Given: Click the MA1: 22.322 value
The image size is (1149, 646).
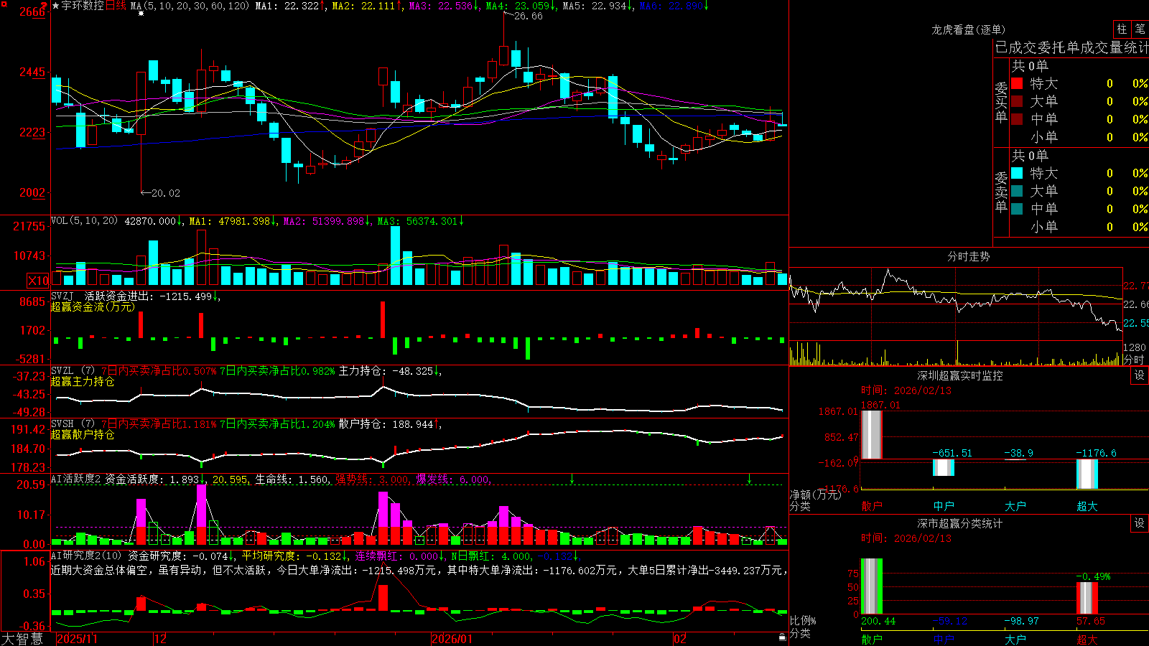Looking at the screenshot, I should (287, 6).
